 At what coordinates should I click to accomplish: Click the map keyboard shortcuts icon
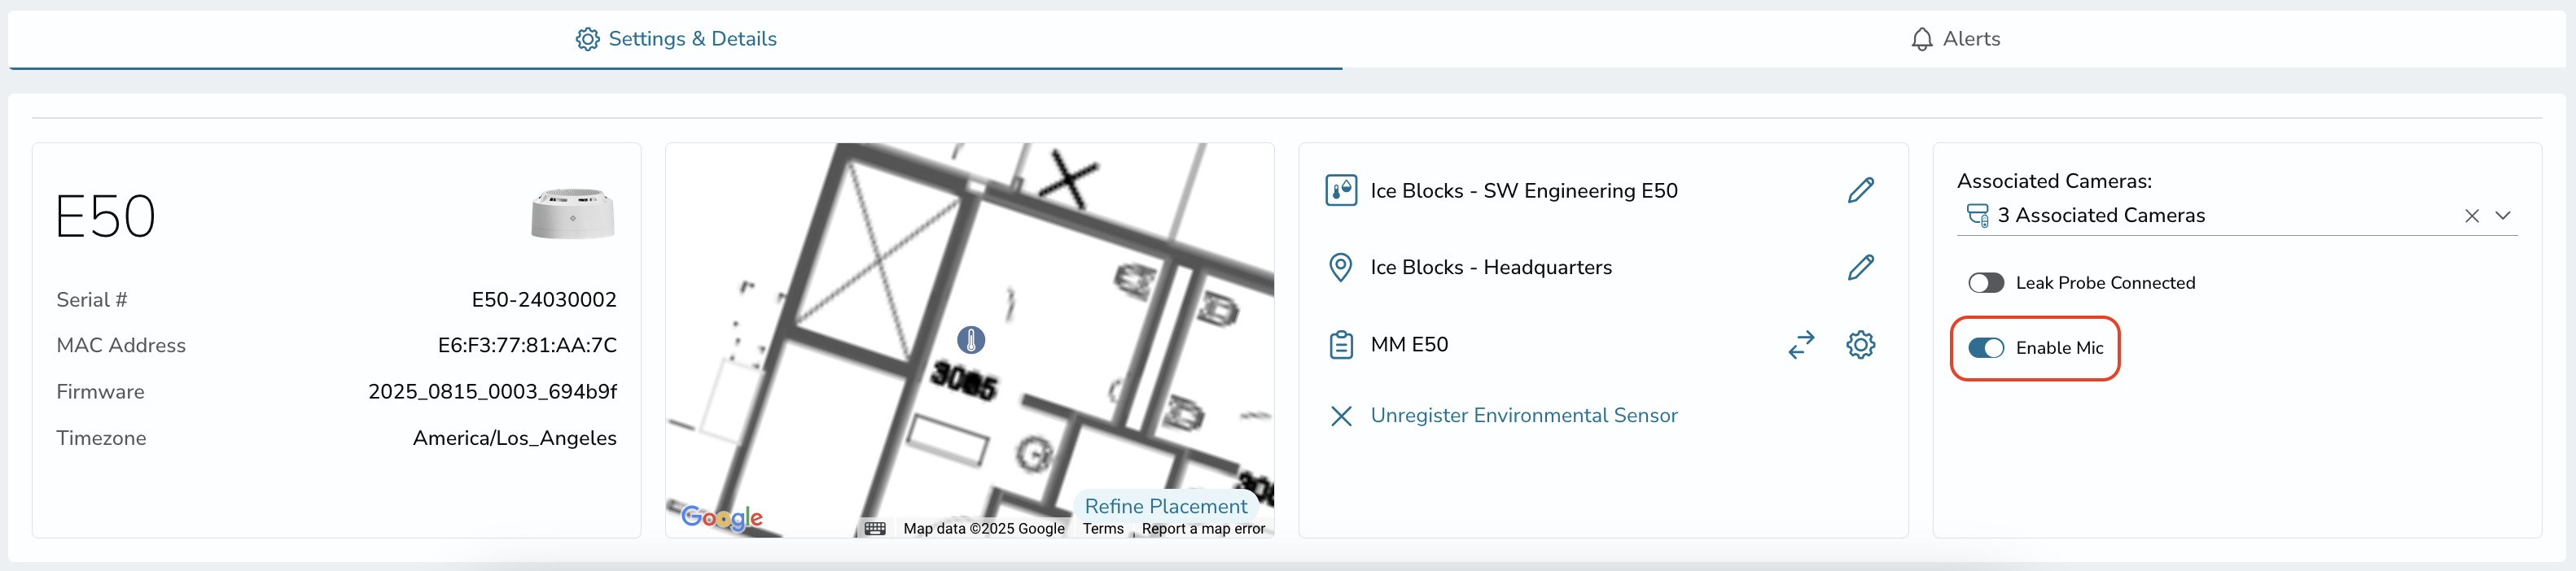(875, 528)
